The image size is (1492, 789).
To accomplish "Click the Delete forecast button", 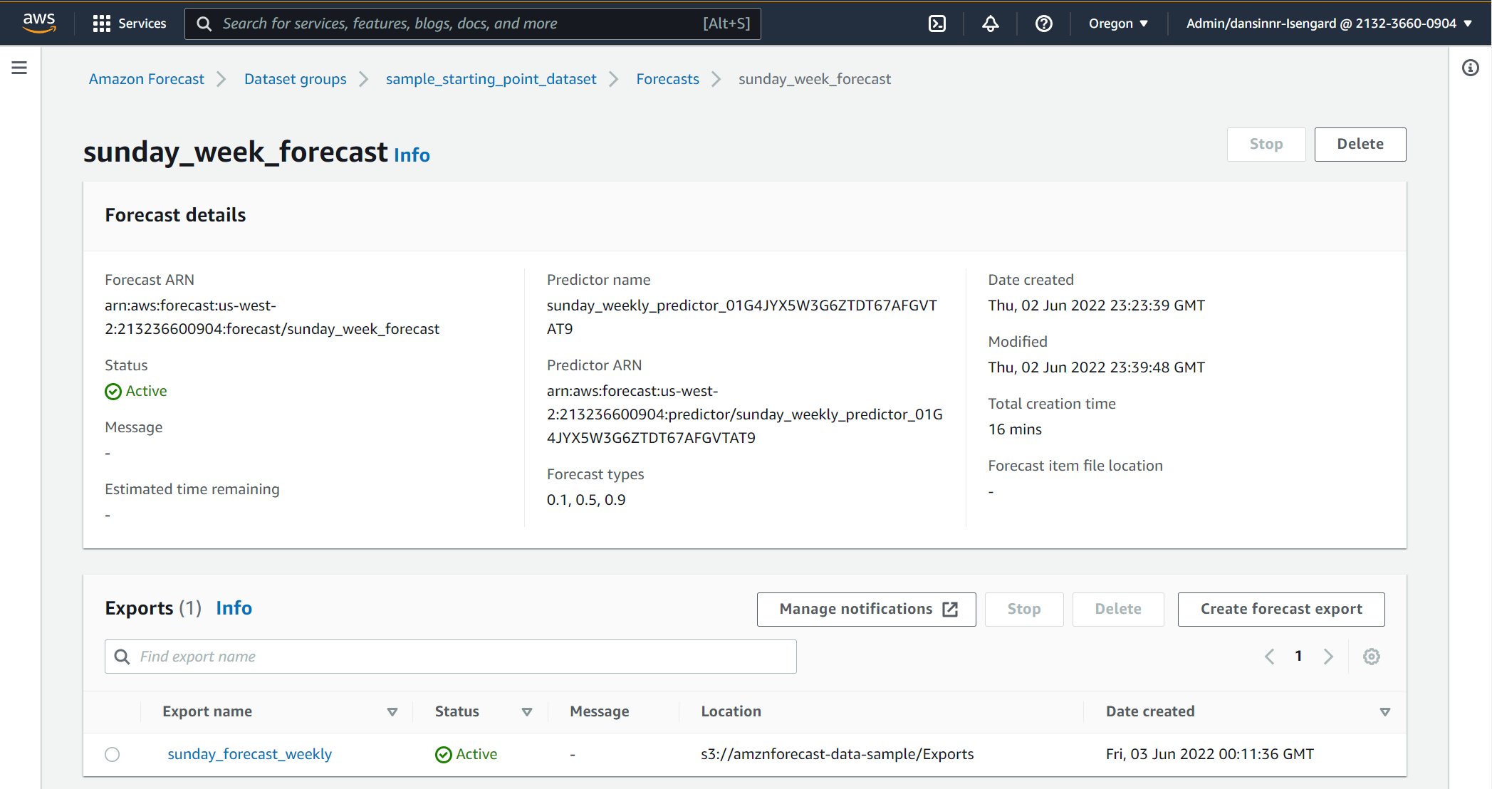I will click(1360, 145).
